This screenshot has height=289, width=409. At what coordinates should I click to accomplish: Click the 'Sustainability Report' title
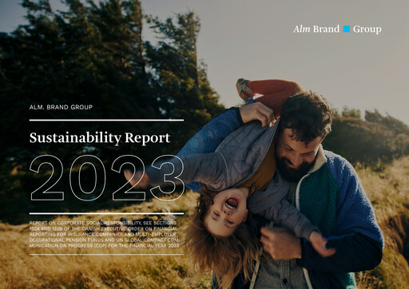coord(100,138)
